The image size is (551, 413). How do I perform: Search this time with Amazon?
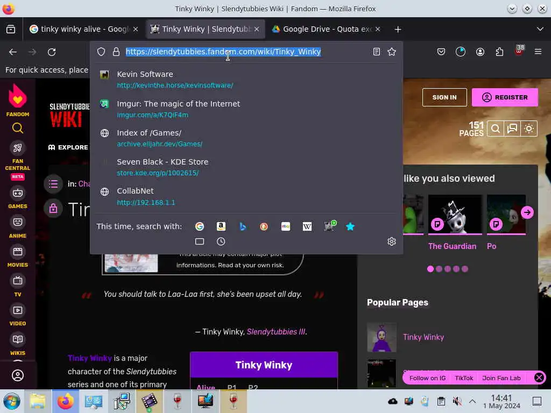click(221, 226)
